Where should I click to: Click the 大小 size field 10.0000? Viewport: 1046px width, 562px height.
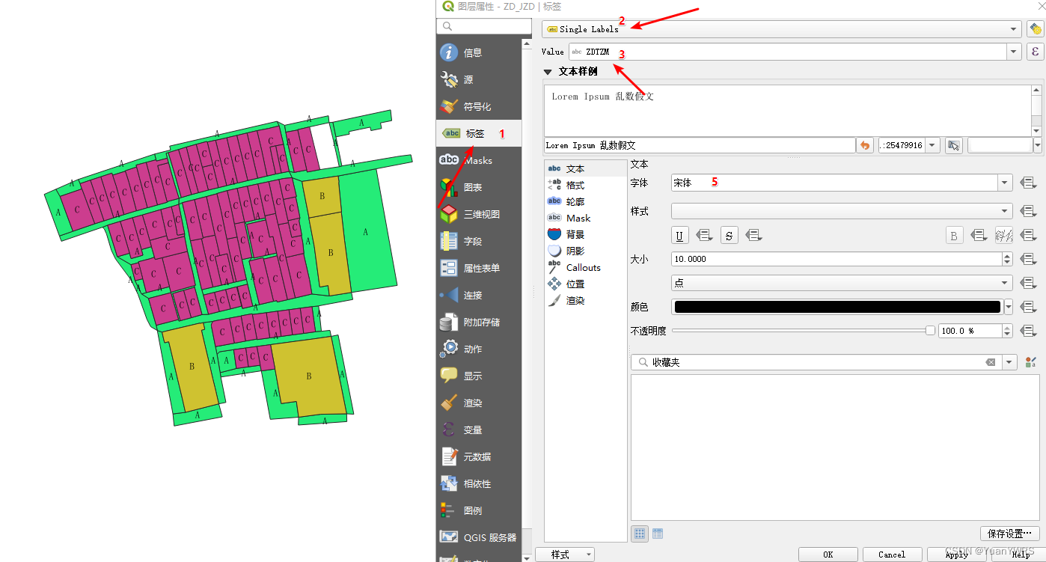click(x=837, y=259)
